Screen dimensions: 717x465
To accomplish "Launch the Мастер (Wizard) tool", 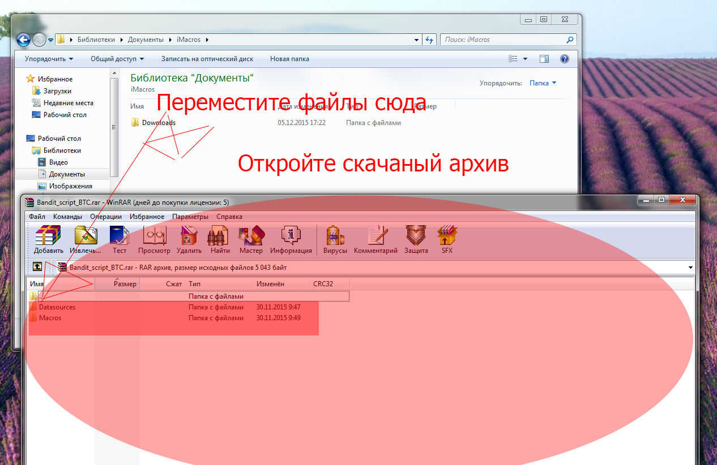I will pyautogui.click(x=251, y=239).
